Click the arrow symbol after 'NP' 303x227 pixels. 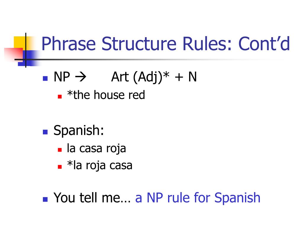pyautogui.click(x=80, y=77)
